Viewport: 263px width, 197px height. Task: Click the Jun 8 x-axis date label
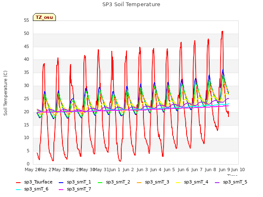pyautogui.click(x=210, y=170)
